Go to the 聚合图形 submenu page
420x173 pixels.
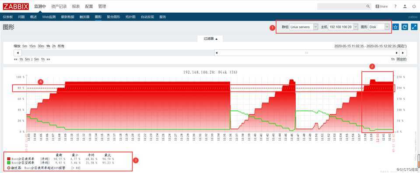(x=113, y=17)
